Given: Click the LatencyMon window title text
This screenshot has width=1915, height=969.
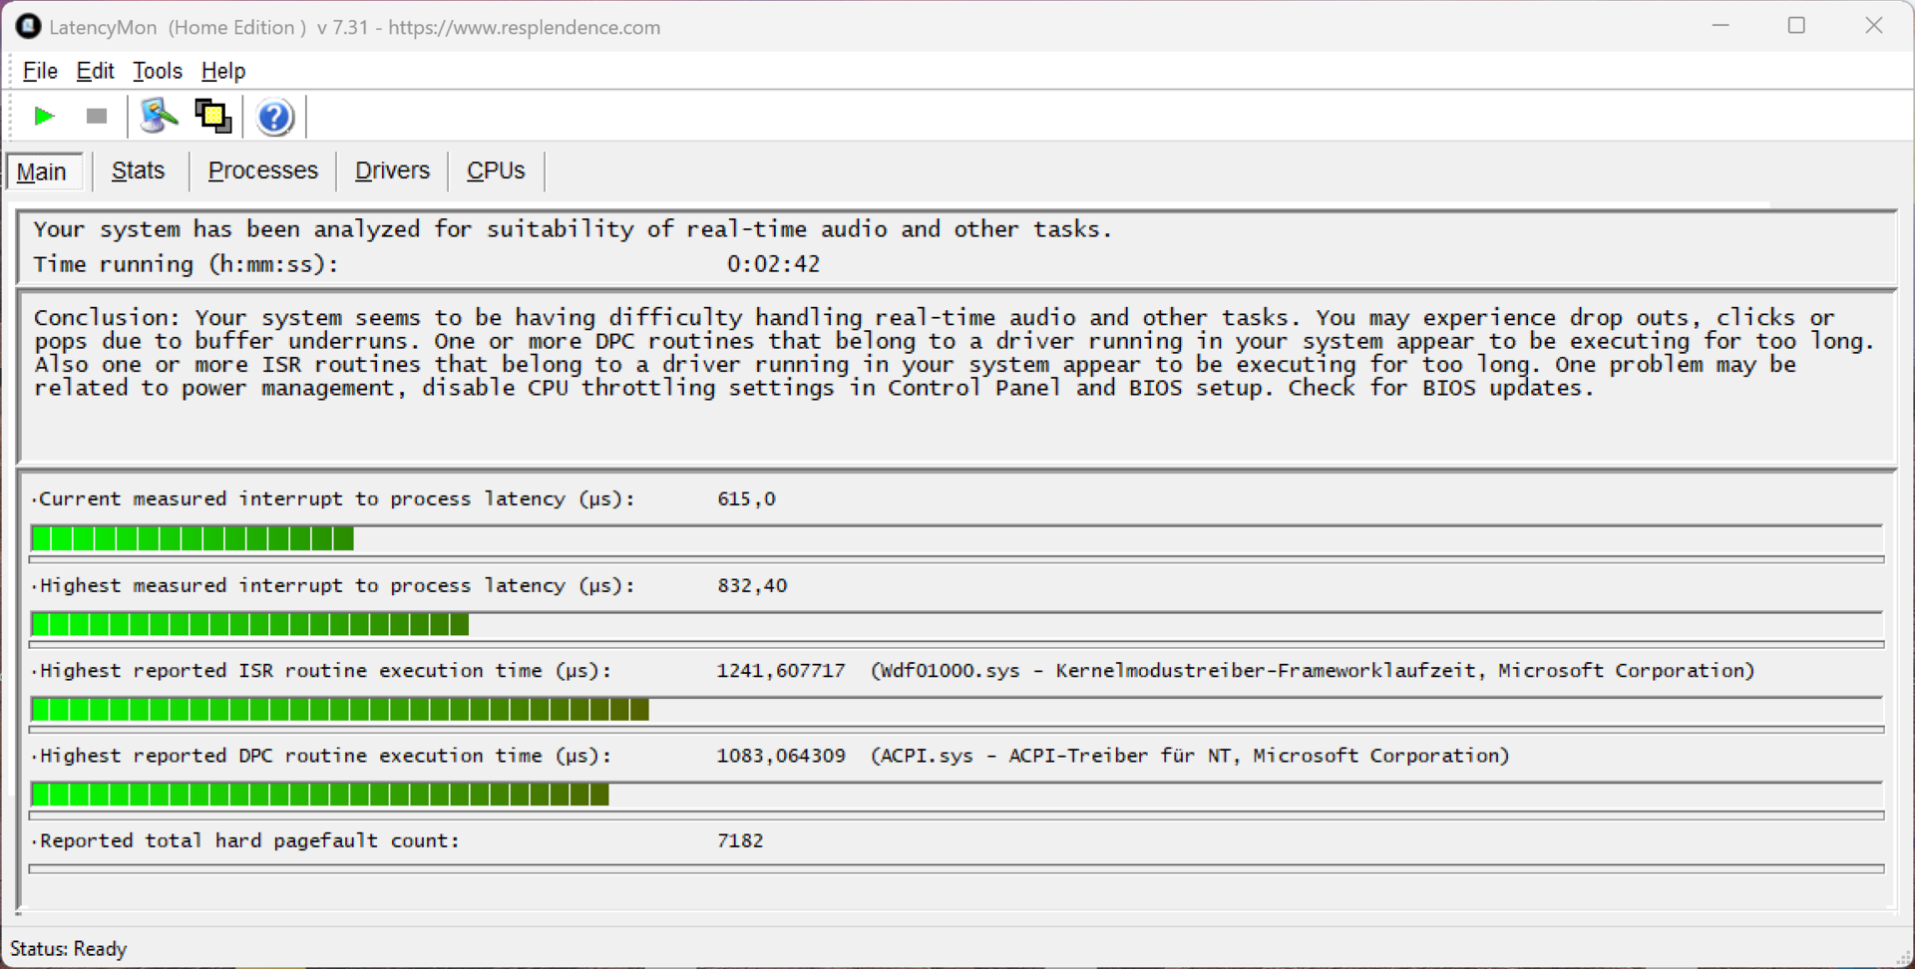Looking at the screenshot, I should coord(354,27).
